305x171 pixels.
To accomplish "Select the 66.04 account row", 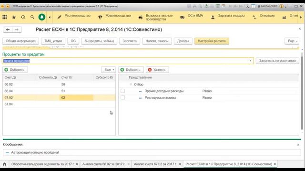I will pyautogui.click(x=59, y=91).
